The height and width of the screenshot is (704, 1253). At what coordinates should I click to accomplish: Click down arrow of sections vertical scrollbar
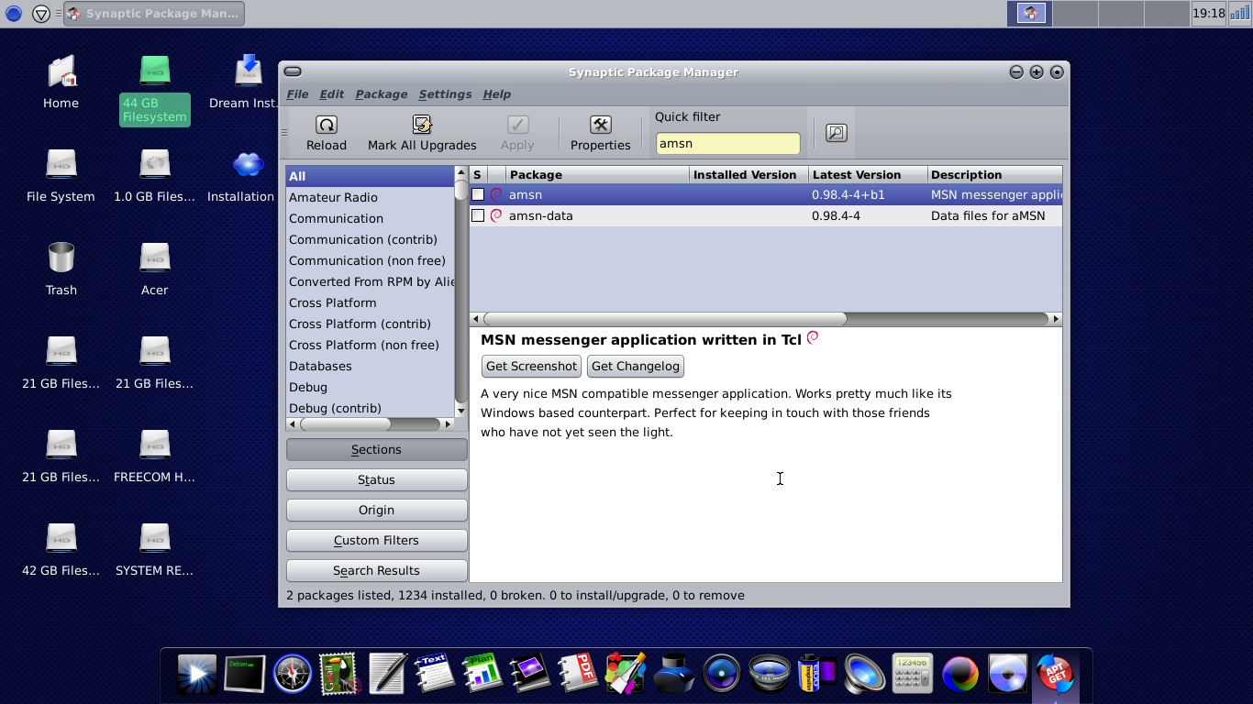click(x=460, y=410)
